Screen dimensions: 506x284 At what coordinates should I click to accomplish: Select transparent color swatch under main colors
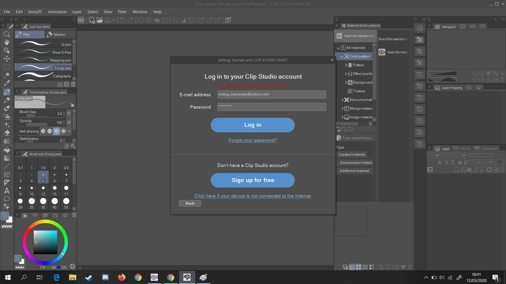coord(7,226)
